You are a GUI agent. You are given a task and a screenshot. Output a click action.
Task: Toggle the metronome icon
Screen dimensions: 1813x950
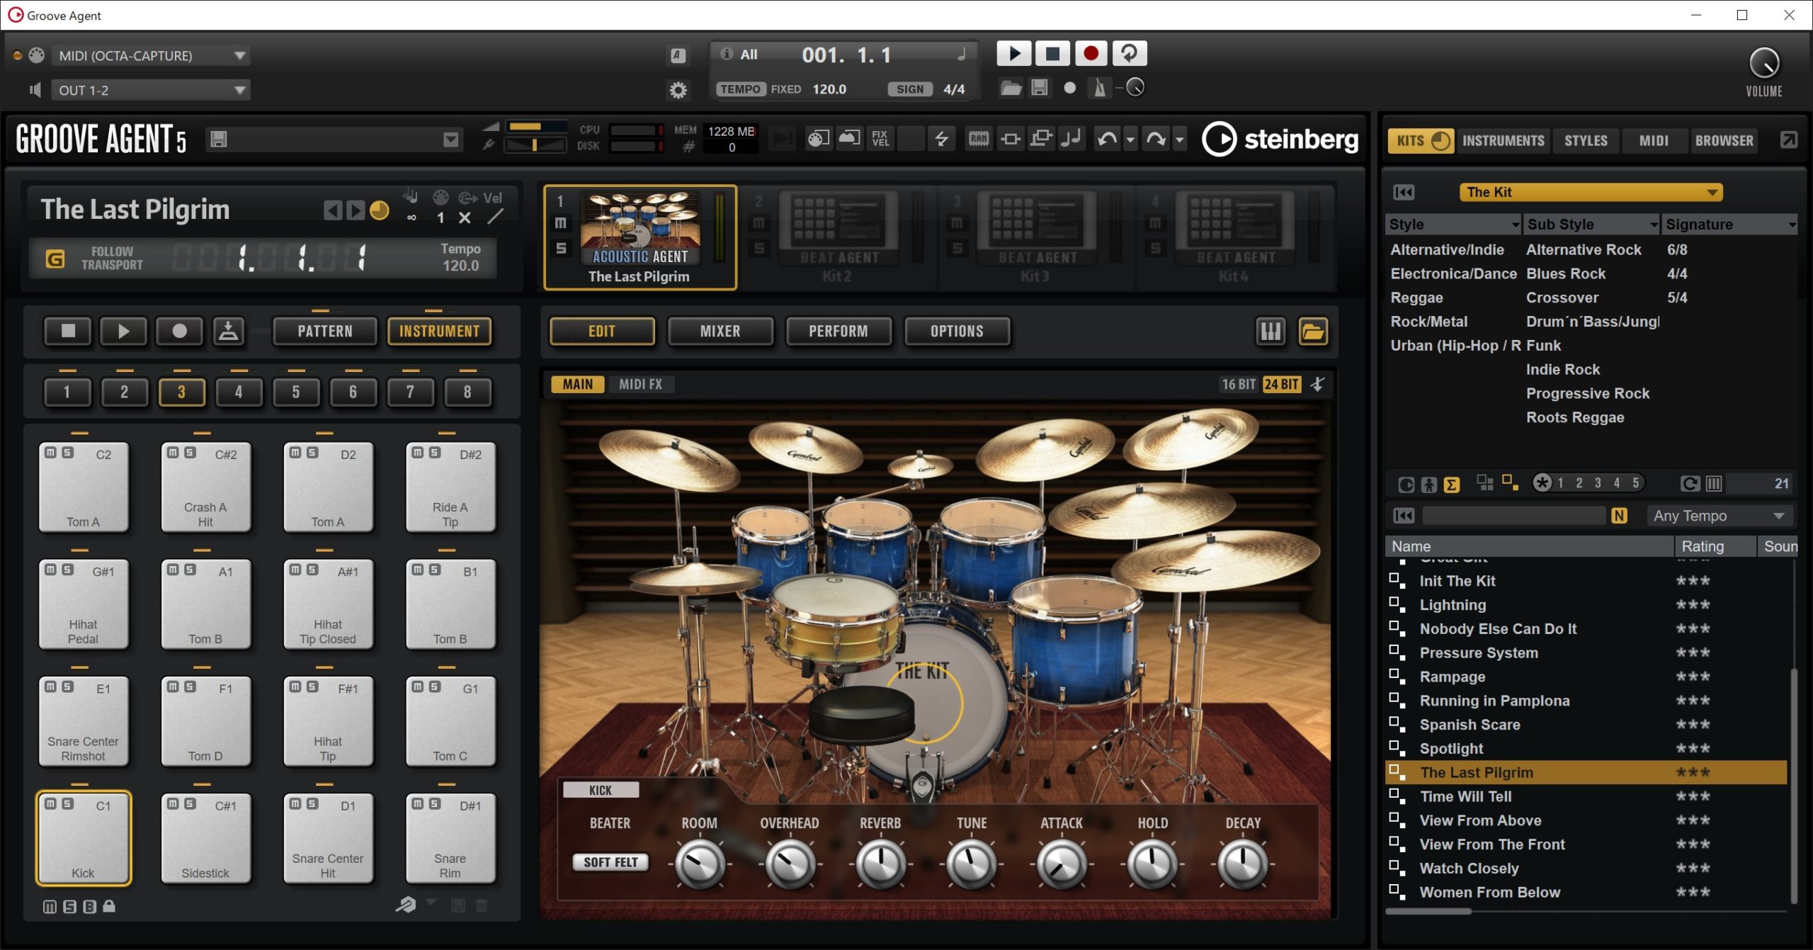click(x=1099, y=88)
